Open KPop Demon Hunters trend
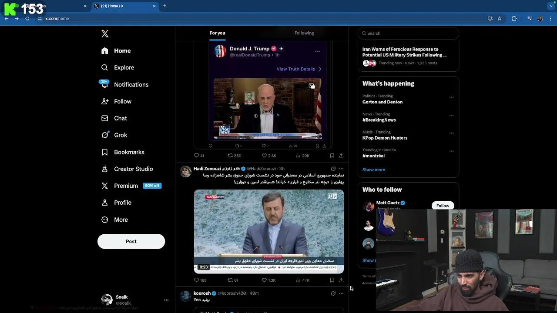Viewport: 557px width, 313px height. point(385,138)
